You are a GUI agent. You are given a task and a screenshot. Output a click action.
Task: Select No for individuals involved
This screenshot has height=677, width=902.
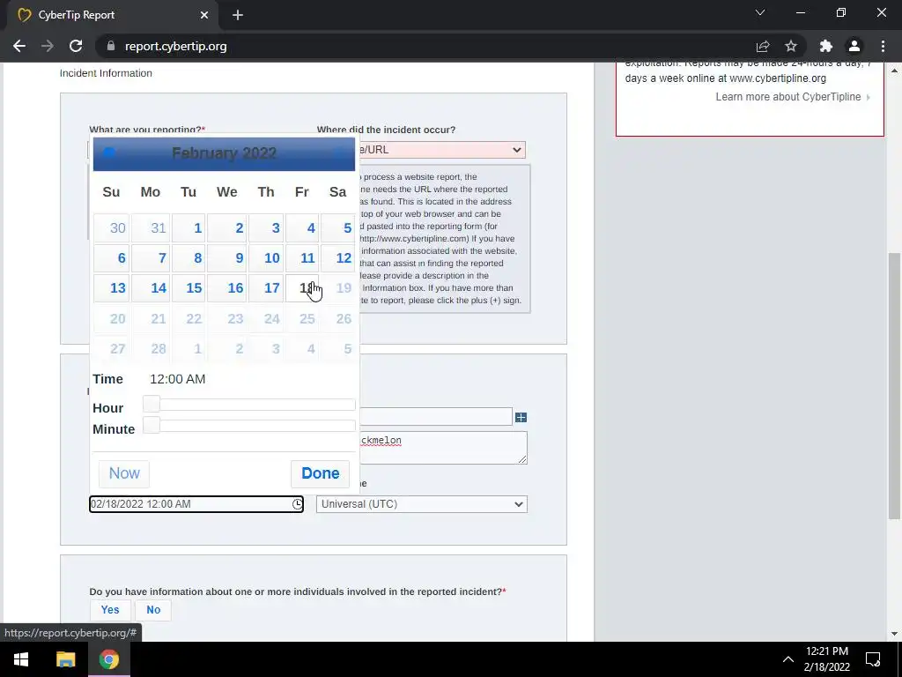click(153, 610)
